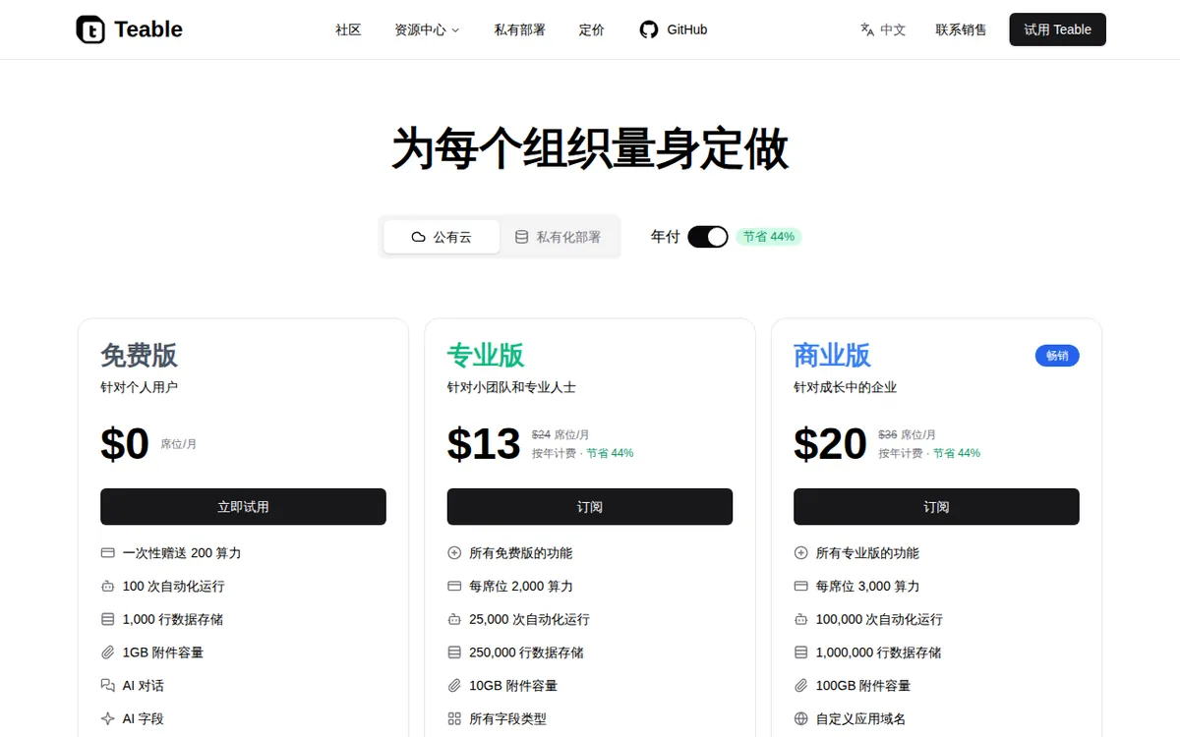
Task: Click the rows icon beside 250,000 行数据存储
Action: tap(454, 652)
